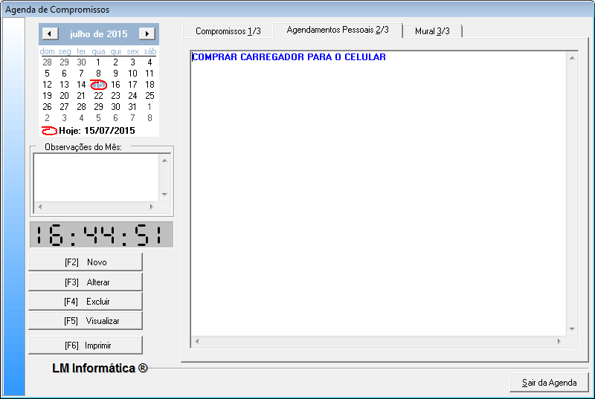This screenshot has height=399, width=595.
Task: Click the red circle Hoje today indicator
Action: click(50, 130)
